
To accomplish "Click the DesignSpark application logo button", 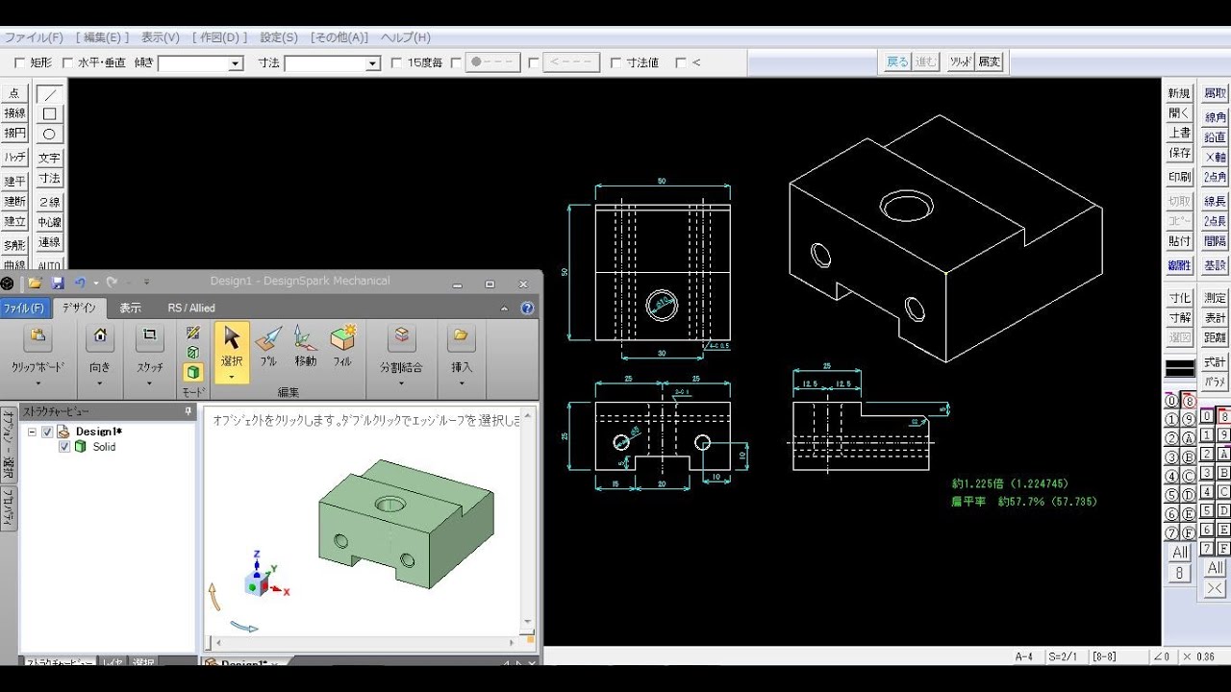I will tap(8, 283).
